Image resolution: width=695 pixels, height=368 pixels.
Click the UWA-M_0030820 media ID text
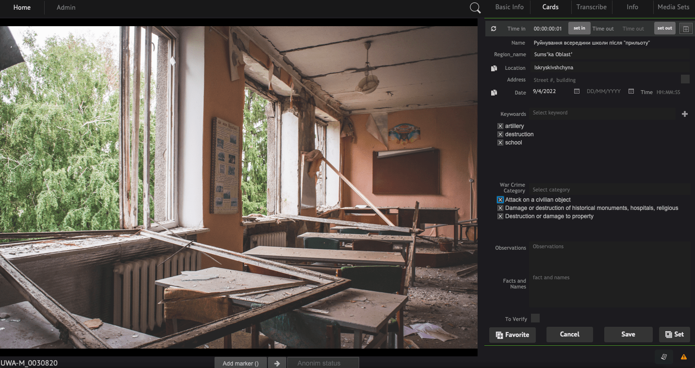pyautogui.click(x=29, y=363)
